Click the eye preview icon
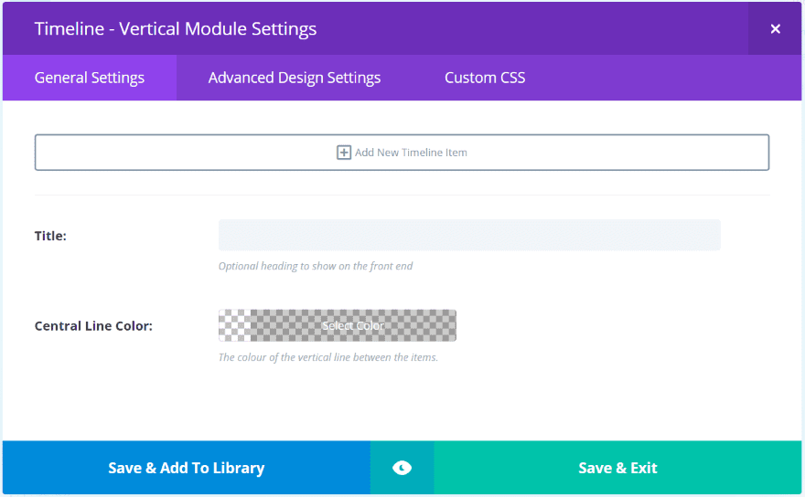 click(x=402, y=468)
